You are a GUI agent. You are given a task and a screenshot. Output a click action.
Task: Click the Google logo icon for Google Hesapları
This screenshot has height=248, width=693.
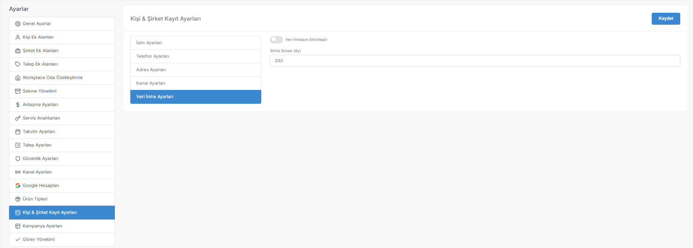pos(18,185)
